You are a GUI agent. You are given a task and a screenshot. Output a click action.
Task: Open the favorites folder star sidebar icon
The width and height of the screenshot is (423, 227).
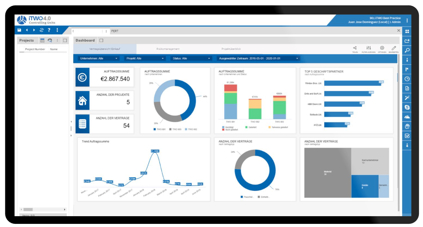(x=407, y=41)
